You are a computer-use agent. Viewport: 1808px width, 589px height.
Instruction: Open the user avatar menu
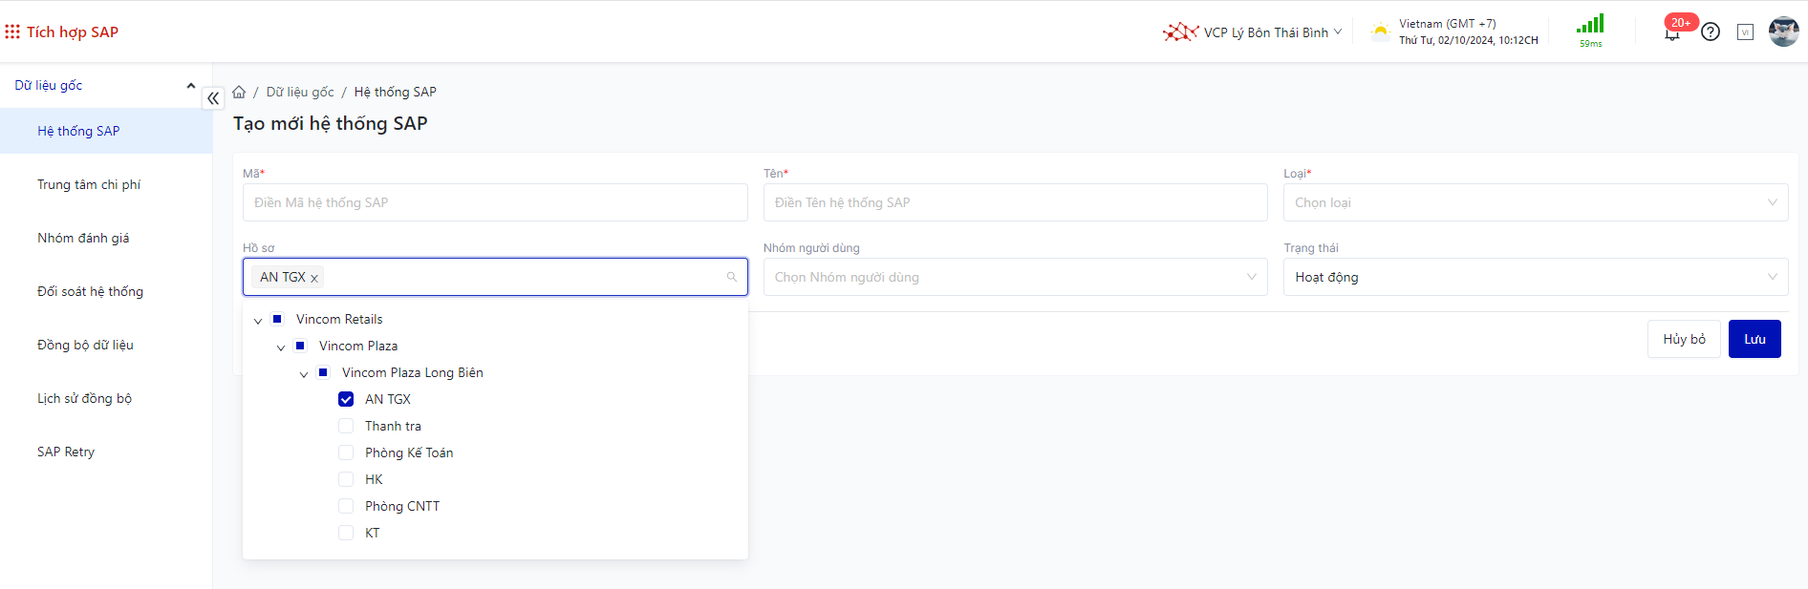click(x=1783, y=32)
